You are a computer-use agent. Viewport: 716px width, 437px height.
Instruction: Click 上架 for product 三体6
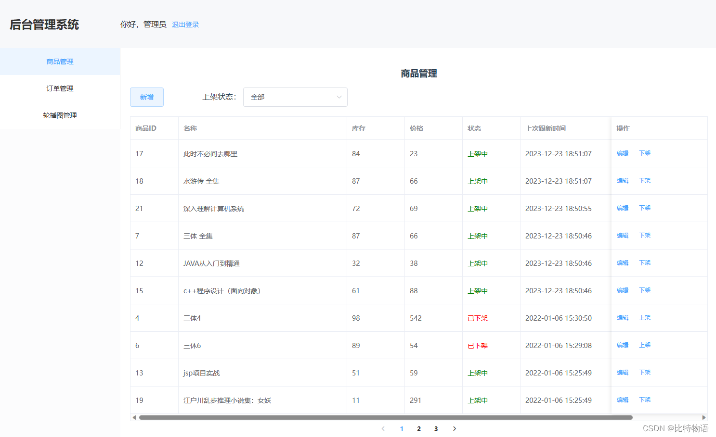(x=645, y=345)
